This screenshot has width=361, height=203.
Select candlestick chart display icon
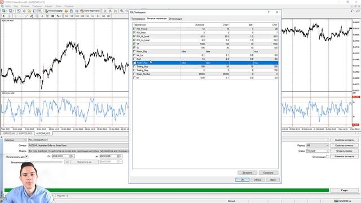pyautogui.click(x=111, y=11)
